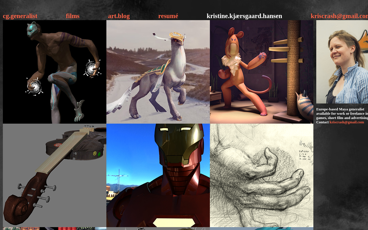Click the portrait photo of the artist
The width and height of the screenshot is (368, 230).
(x=342, y=62)
